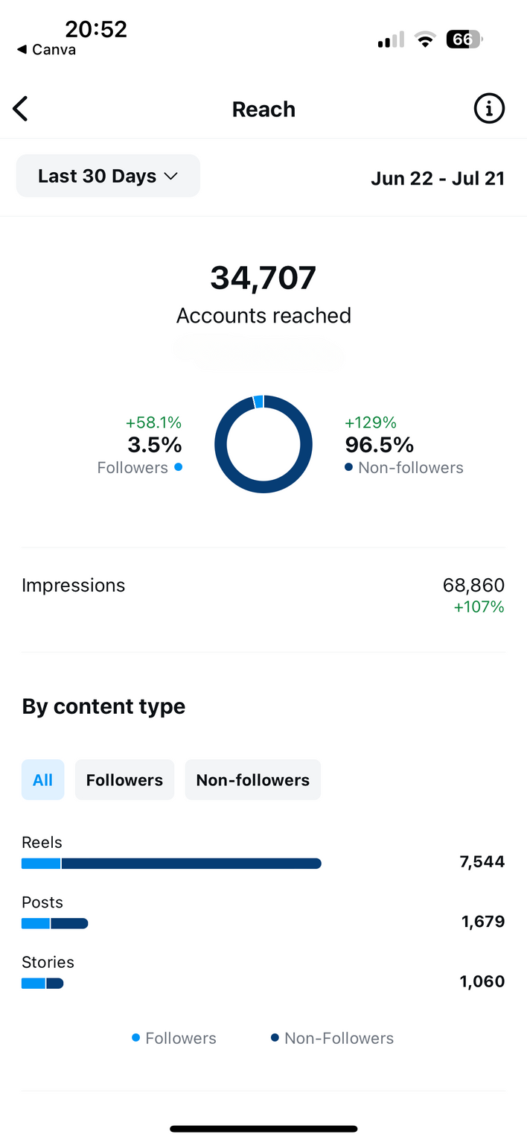Tap the back arrow icon
The image size is (527, 1143).
pos(21,110)
